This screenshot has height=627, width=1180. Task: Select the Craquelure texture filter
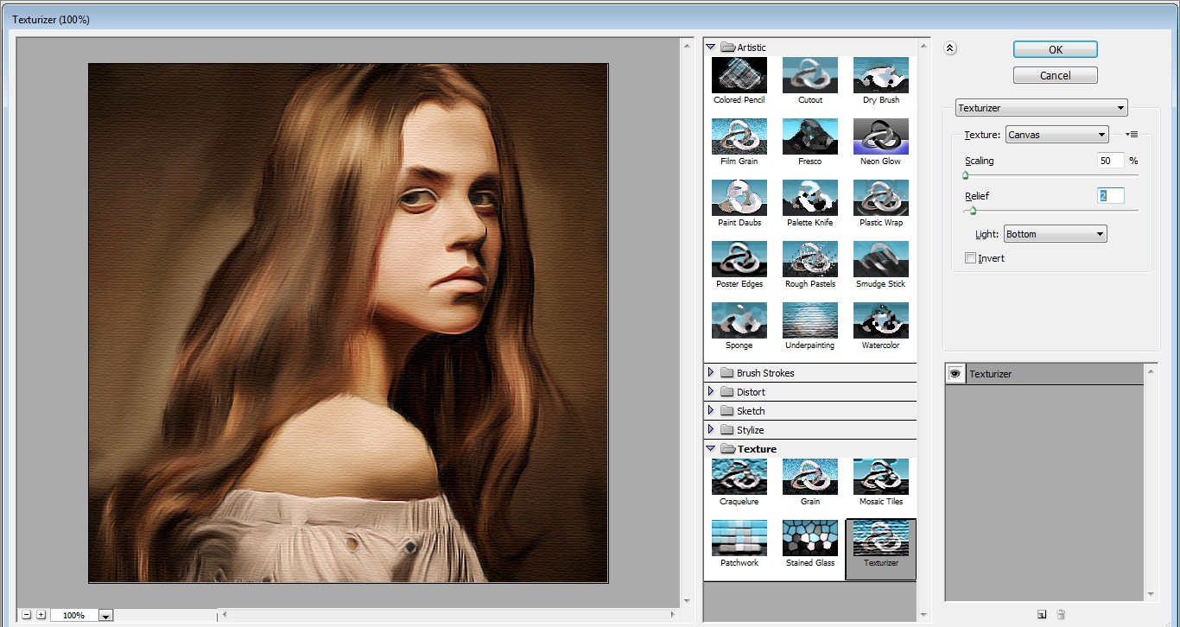(x=739, y=477)
